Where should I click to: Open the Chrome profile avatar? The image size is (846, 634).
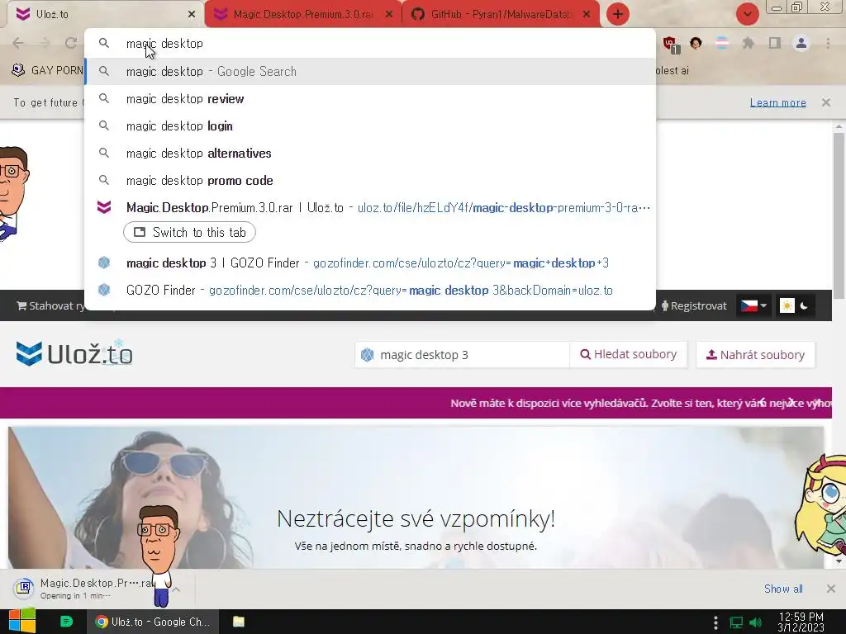(x=801, y=43)
